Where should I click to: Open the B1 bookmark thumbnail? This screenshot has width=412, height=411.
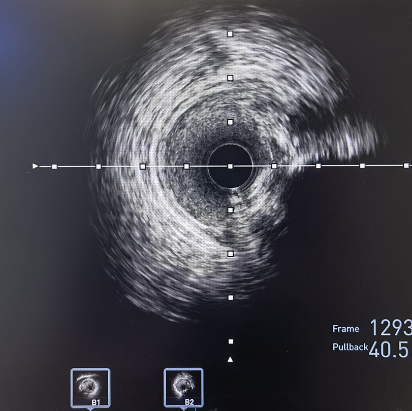(x=90, y=387)
